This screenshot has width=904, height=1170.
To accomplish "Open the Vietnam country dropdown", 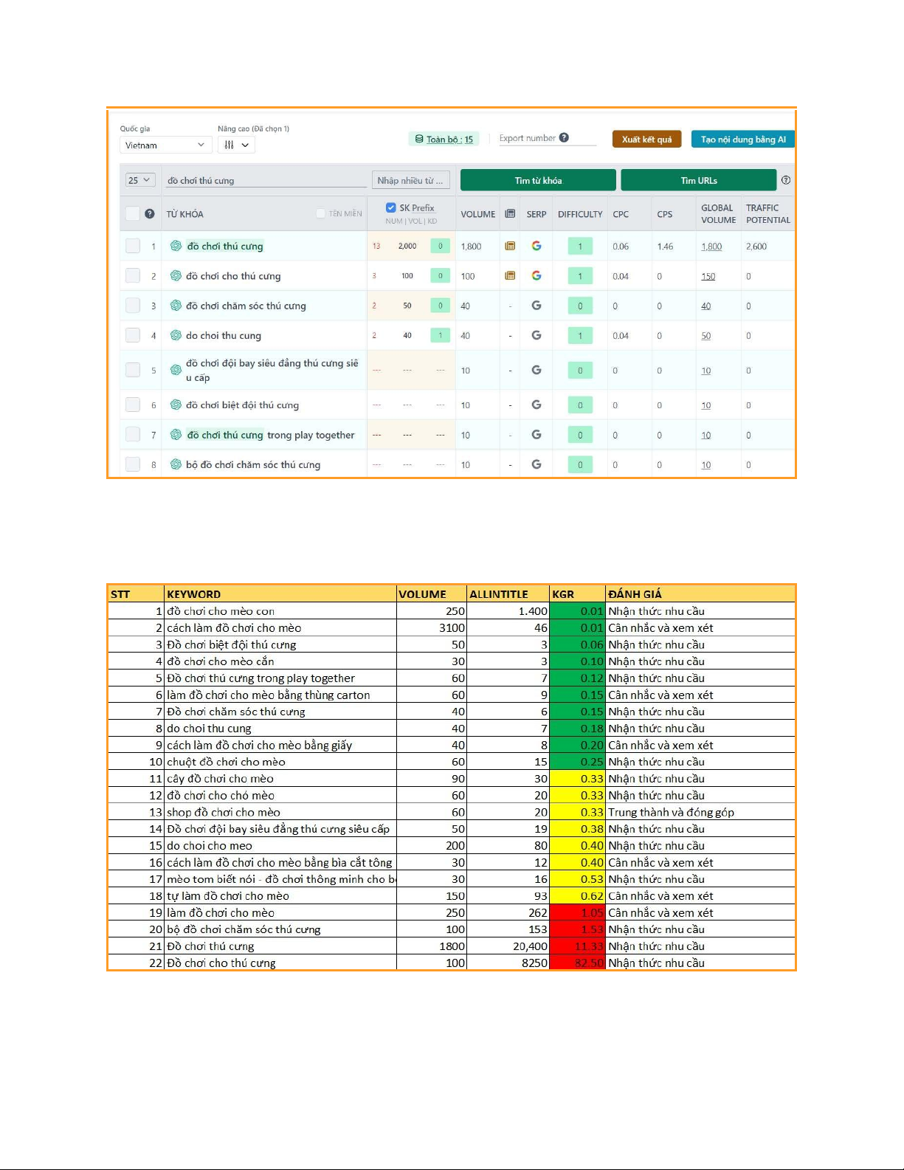I will tap(165, 145).
